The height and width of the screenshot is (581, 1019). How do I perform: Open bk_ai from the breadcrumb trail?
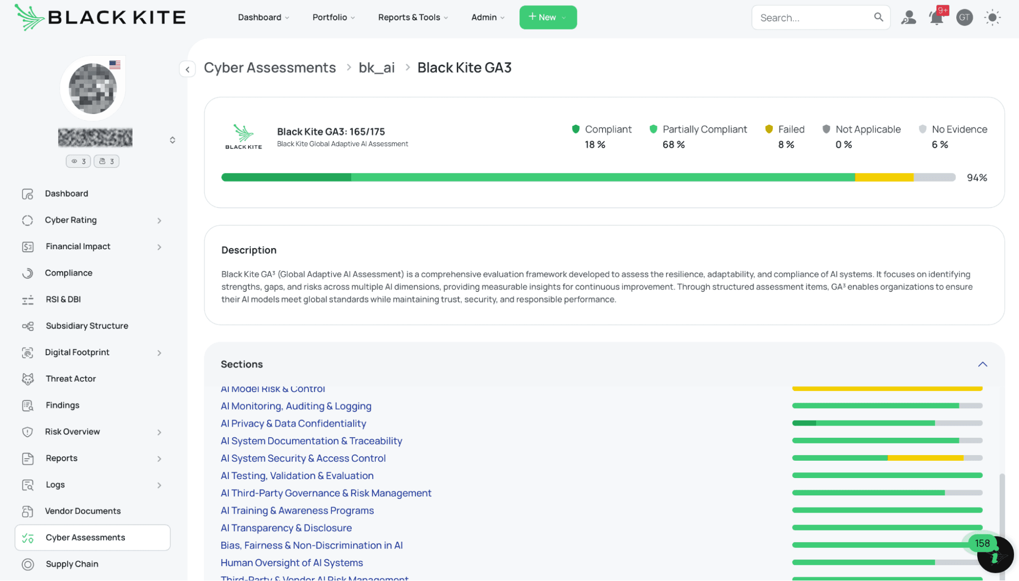(x=376, y=67)
